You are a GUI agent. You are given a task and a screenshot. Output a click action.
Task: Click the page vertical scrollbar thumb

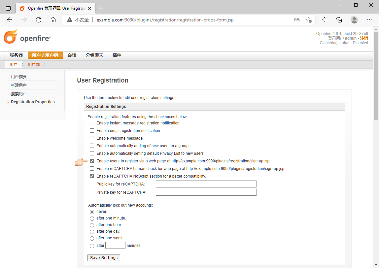pyautogui.click(x=376, y=76)
